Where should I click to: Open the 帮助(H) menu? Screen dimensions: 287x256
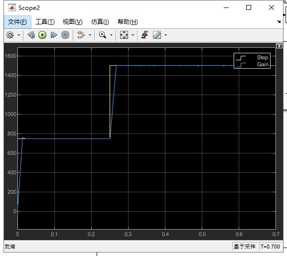pyautogui.click(x=128, y=22)
